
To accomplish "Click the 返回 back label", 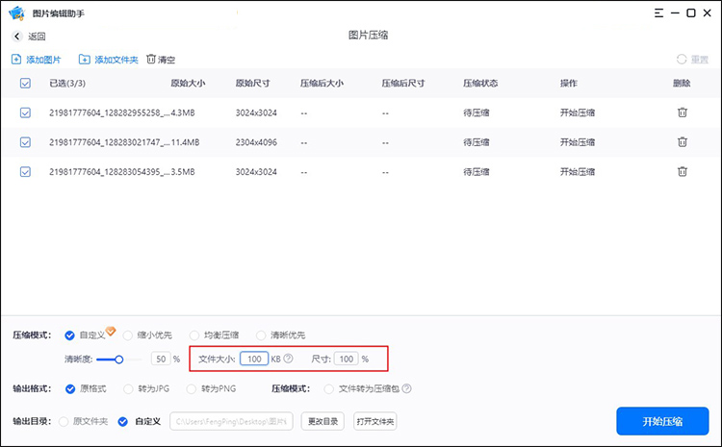I will [37, 37].
